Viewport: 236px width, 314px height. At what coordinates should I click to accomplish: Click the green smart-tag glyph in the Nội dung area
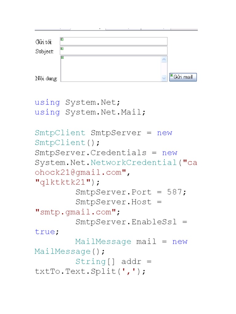62,57
